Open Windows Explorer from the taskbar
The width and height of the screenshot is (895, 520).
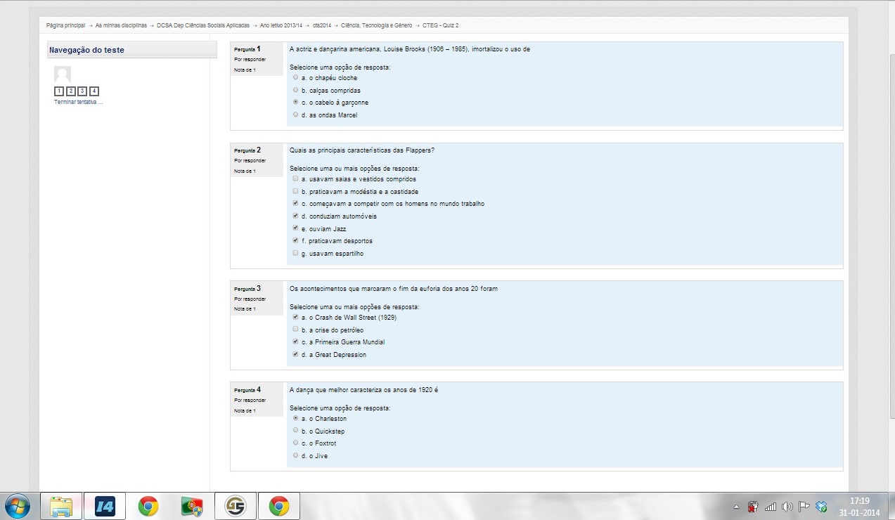(61, 506)
